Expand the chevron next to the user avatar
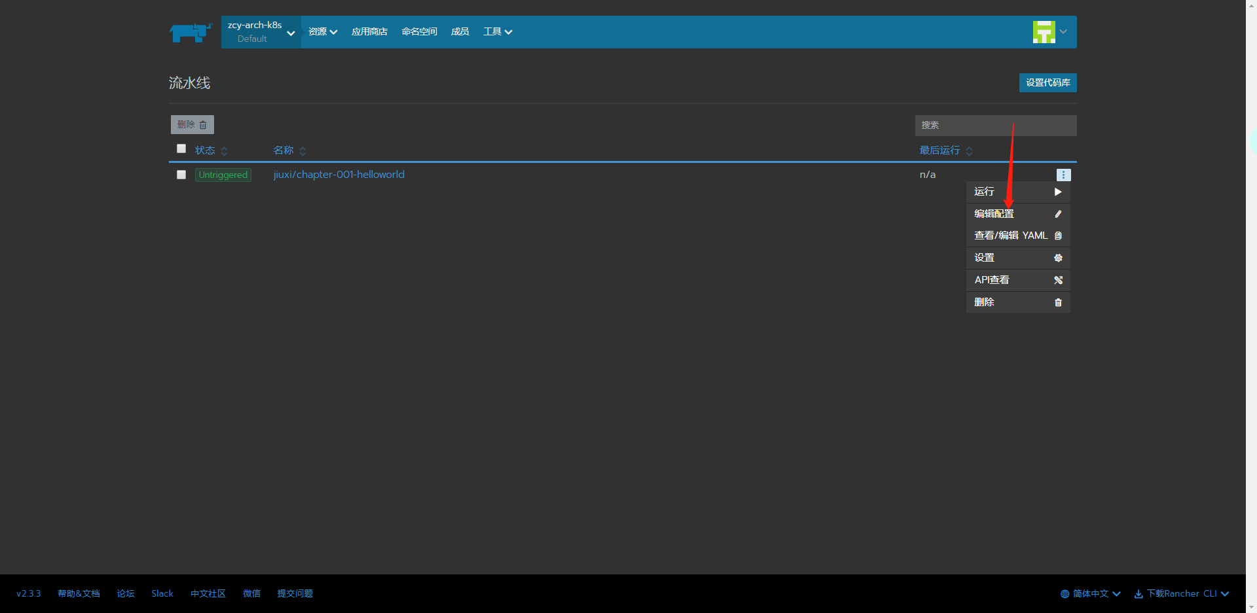 1063,32
